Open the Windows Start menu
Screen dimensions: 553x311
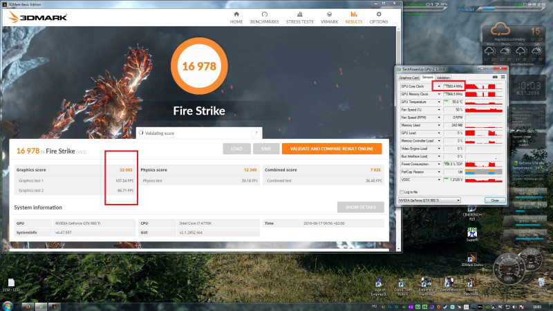[x=8, y=306]
